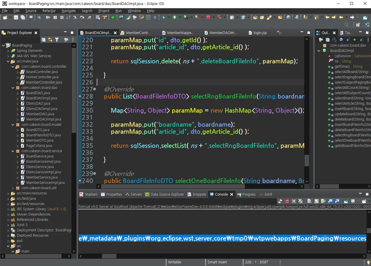Click the editor vertical scrollbar thumb

(307, 160)
